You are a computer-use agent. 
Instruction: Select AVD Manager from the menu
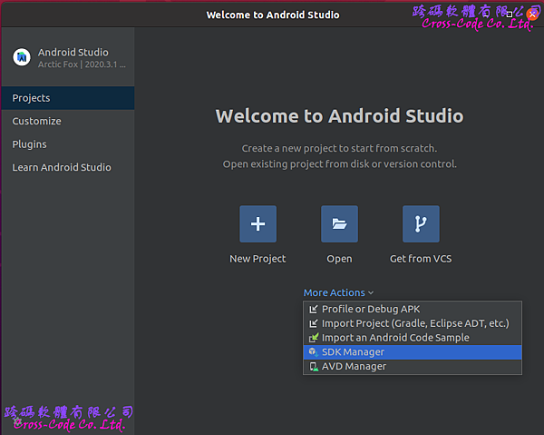(x=413, y=367)
